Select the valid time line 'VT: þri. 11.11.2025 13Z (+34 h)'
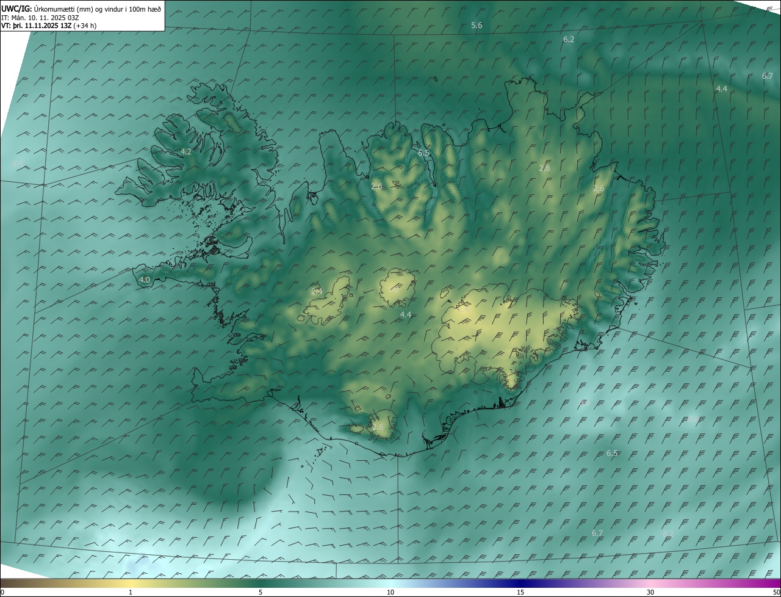Viewport: 781px width, 597px height. tap(49, 26)
